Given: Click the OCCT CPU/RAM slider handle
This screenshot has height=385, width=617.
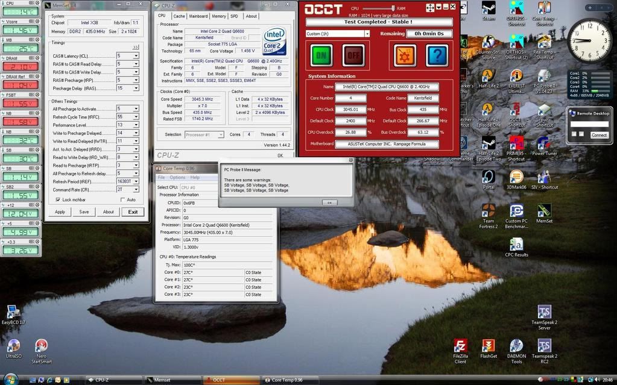Looking at the screenshot, I should click(393, 8).
